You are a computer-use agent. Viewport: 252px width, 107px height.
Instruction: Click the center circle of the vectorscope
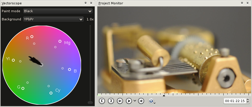pyautogui.click(x=41, y=65)
